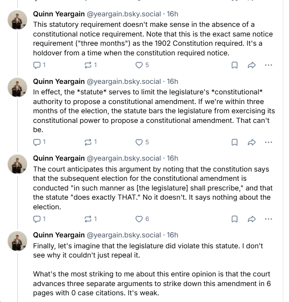The width and height of the screenshot is (289, 302).
Task: Bookmark the "In effect" post
Action: (x=235, y=142)
